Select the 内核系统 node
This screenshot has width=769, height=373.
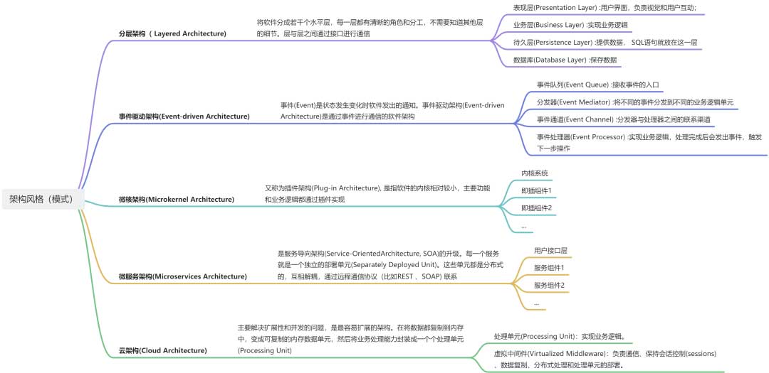[535, 173]
